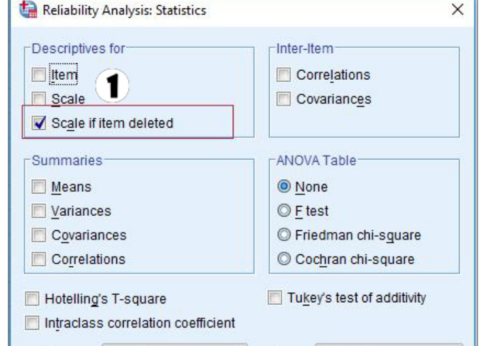Enable Hotelling's T-square checkbox
This screenshot has width=482, height=346.
[32, 299]
